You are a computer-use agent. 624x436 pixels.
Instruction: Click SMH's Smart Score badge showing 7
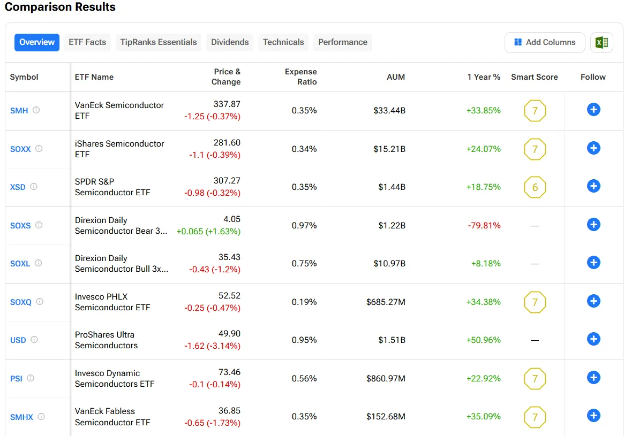click(535, 111)
